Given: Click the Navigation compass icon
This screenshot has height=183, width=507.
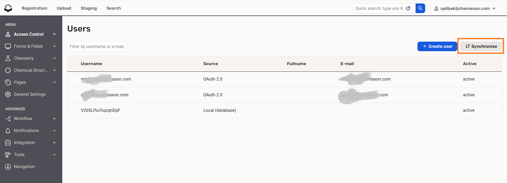Looking at the screenshot, I should pyautogui.click(x=8, y=166).
